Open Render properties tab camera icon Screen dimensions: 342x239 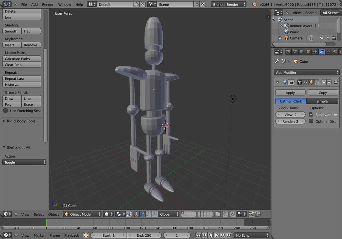pos(288,52)
